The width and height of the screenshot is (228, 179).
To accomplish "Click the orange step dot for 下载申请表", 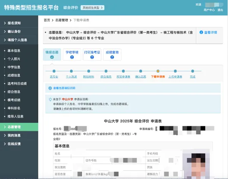I will pos(158,71).
